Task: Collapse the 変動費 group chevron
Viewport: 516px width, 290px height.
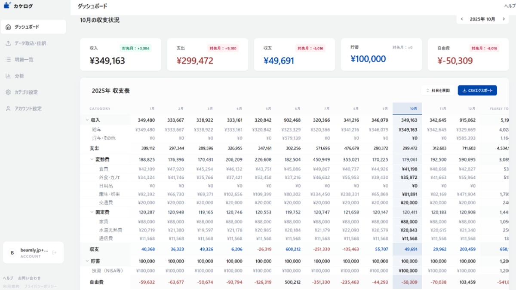Action: coord(92,159)
